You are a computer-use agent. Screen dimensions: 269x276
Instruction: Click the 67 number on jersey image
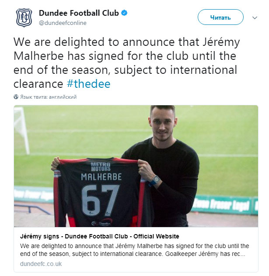(x=101, y=200)
